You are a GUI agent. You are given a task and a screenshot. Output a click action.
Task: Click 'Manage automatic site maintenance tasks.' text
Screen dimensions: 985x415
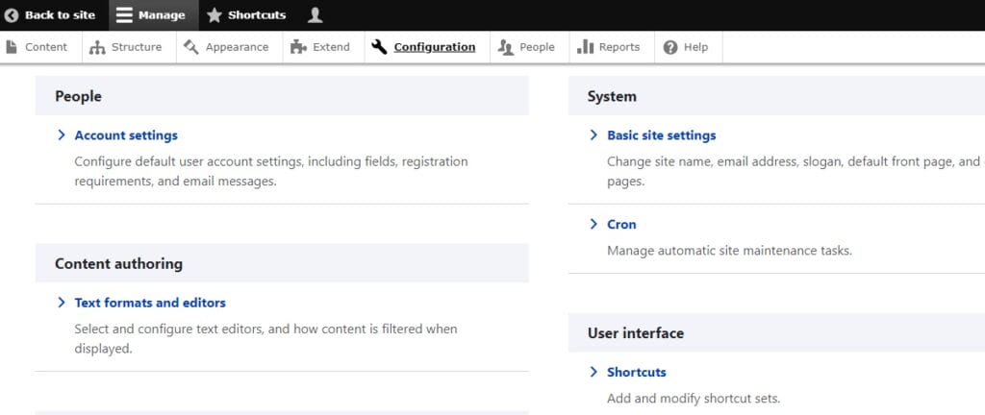729,251
